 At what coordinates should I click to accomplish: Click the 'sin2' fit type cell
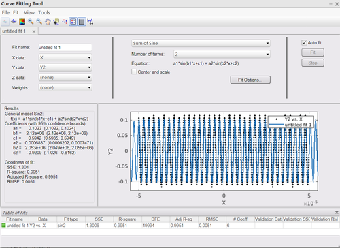coord(71,226)
